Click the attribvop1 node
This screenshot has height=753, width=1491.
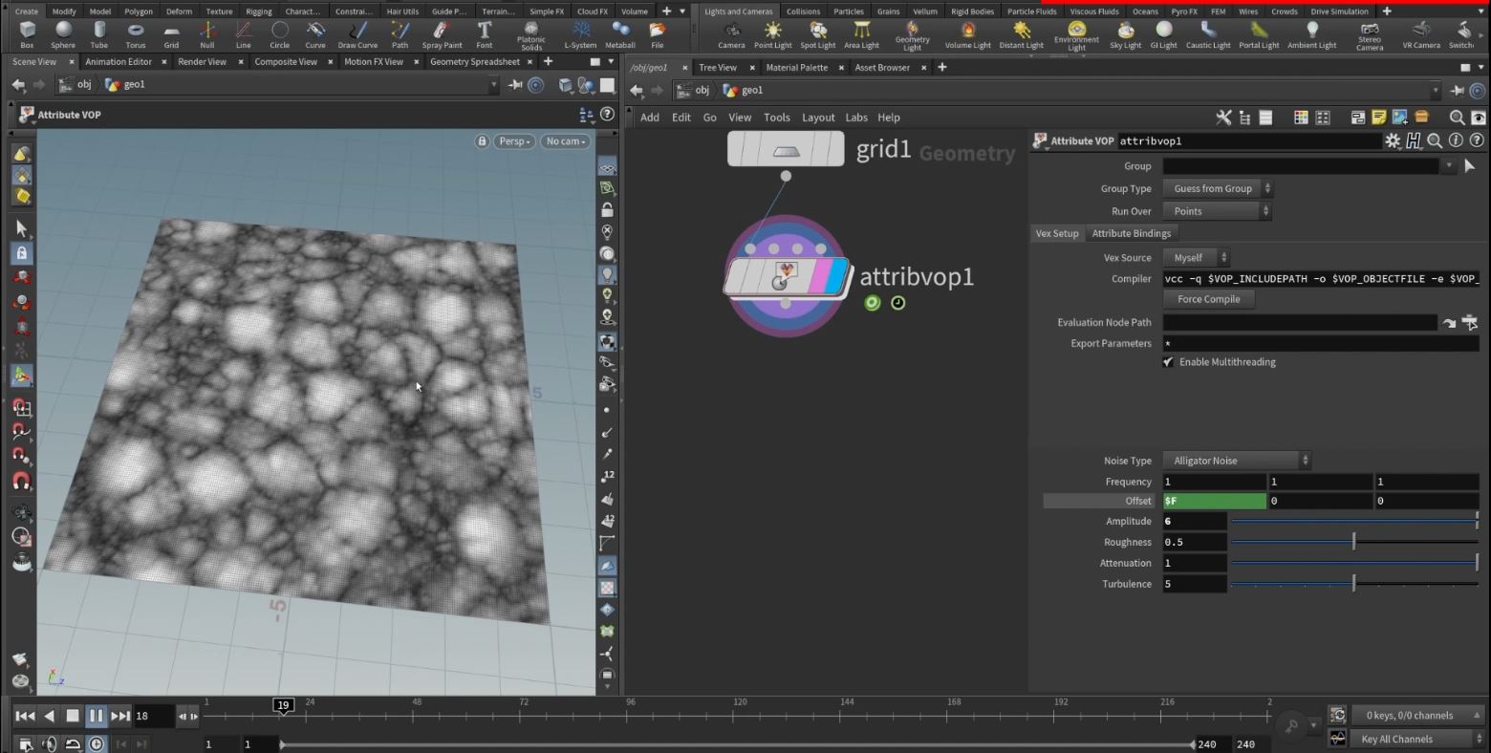coord(786,276)
